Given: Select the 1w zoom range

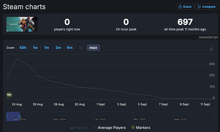Looking at the screenshot, I should click(35, 48).
